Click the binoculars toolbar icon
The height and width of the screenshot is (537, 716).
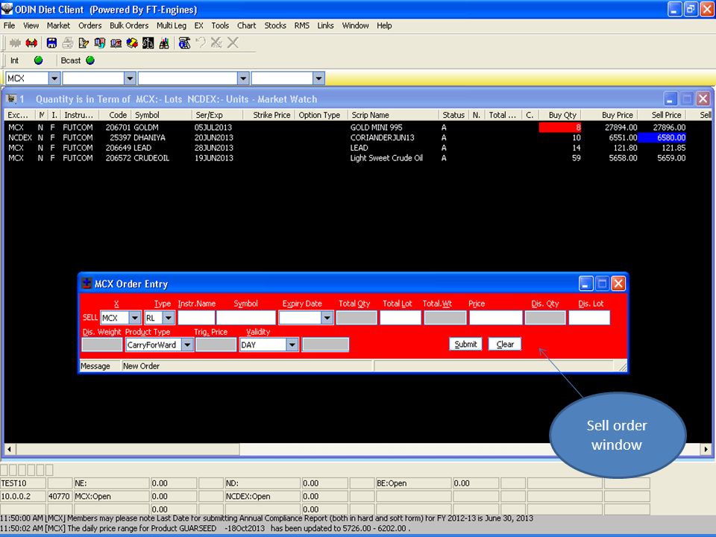pyautogui.click(x=164, y=43)
